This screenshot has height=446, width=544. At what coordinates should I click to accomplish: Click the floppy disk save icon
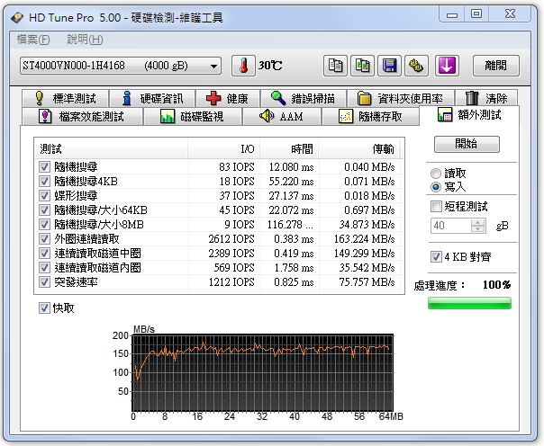point(390,66)
